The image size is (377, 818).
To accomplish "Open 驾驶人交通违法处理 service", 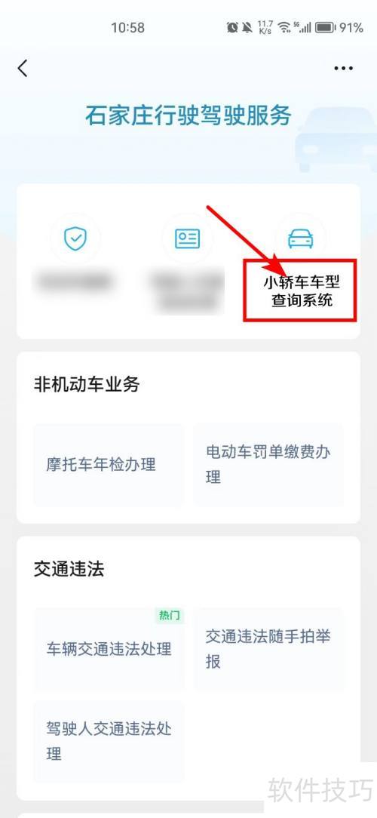I will [x=109, y=741].
